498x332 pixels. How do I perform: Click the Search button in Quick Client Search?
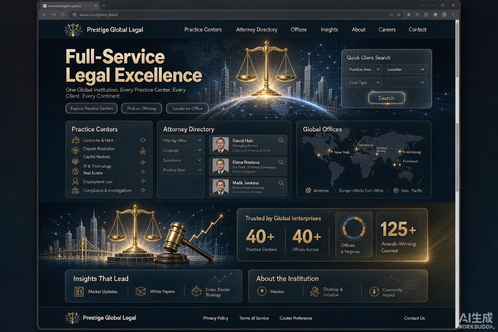pyautogui.click(x=386, y=98)
